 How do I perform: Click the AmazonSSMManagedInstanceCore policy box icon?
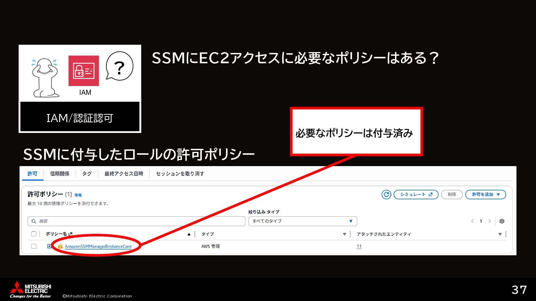coord(60,246)
